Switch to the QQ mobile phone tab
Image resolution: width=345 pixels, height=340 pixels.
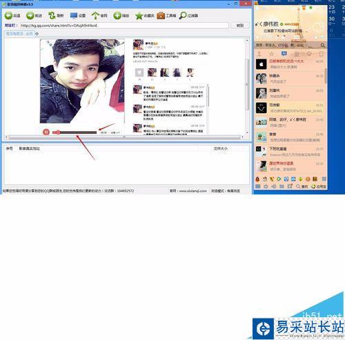pyautogui.click(x=322, y=54)
